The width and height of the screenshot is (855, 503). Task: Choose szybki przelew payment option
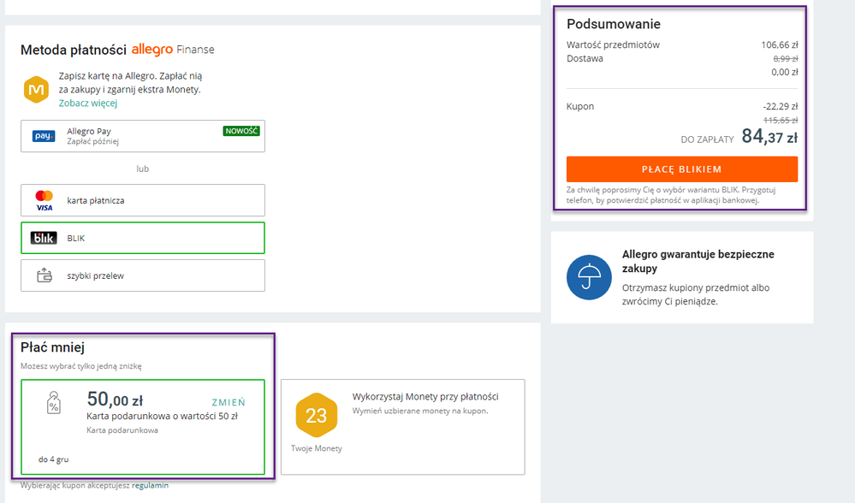(x=143, y=275)
